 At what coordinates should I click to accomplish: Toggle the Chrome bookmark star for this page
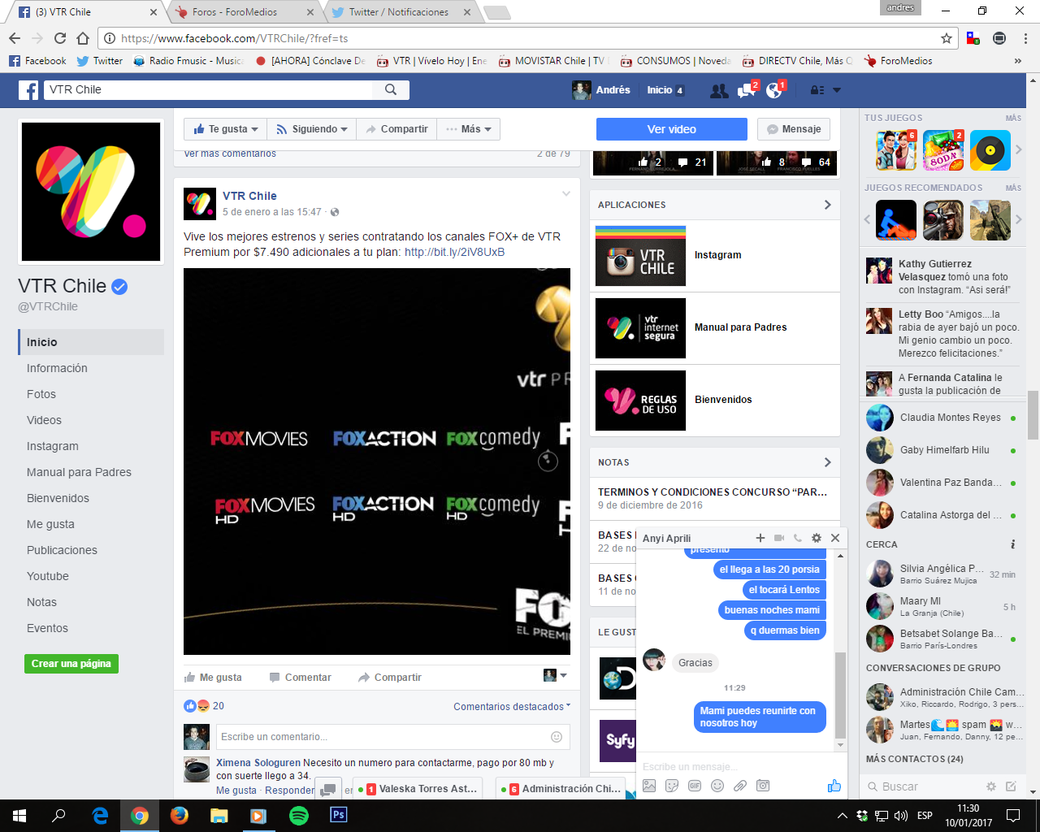pyautogui.click(x=946, y=38)
